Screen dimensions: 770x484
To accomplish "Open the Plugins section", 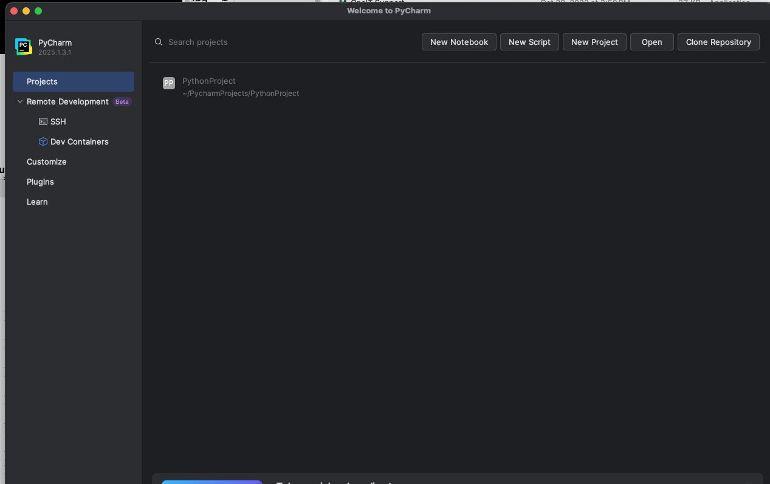I will [40, 182].
